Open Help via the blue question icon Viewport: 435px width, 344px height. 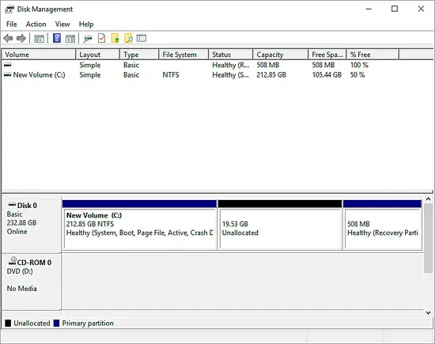coord(57,38)
